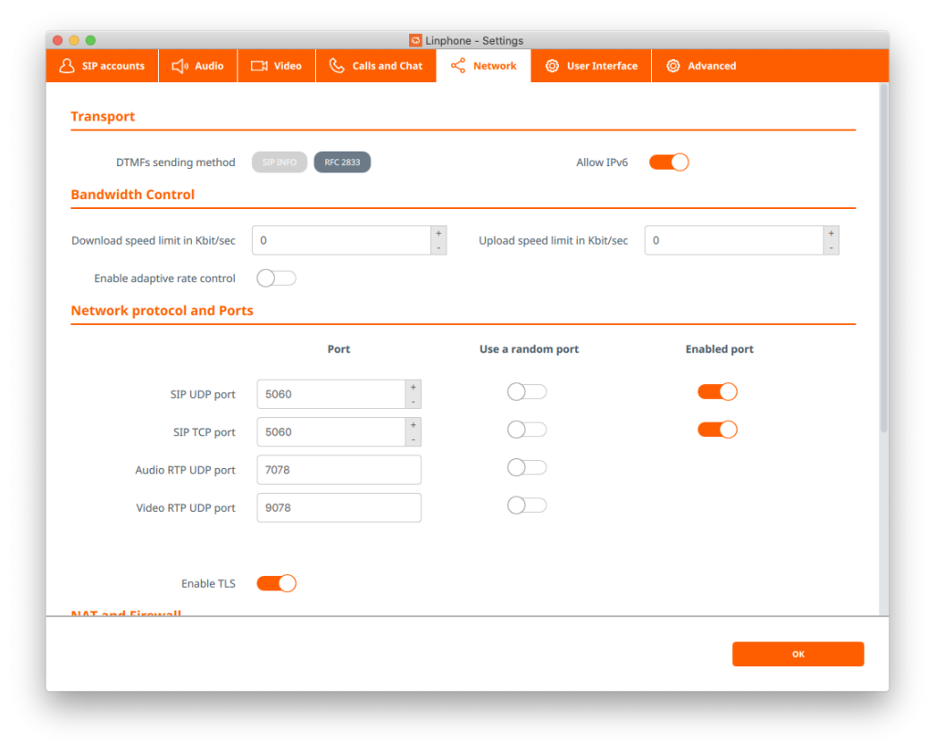Disable the SIP TCP enabled port switch
Image resolution: width=935 pixels, height=752 pixels.
[x=717, y=430]
